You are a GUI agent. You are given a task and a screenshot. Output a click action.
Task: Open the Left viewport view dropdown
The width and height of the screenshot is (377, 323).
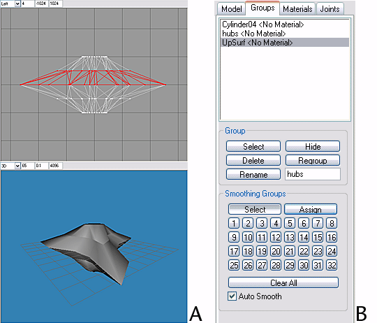17,3
